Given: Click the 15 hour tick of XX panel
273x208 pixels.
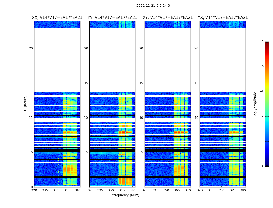Looking at the screenshot, I should pos(31,83).
